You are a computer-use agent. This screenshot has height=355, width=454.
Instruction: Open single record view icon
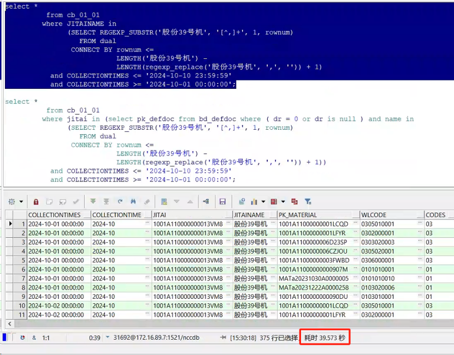pos(164,202)
